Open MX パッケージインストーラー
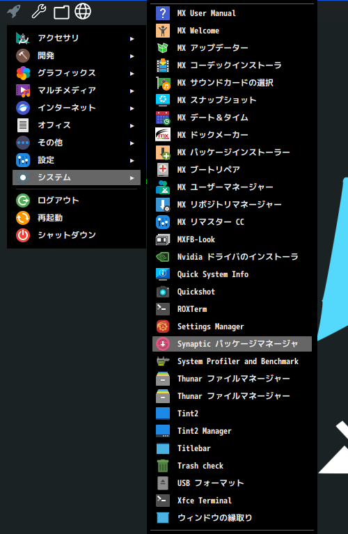The height and width of the screenshot is (534, 348). pos(232,152)
